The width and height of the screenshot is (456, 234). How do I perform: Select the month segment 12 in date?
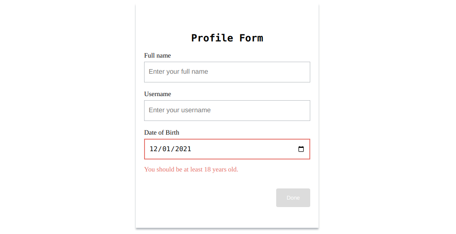click(154, 149)
